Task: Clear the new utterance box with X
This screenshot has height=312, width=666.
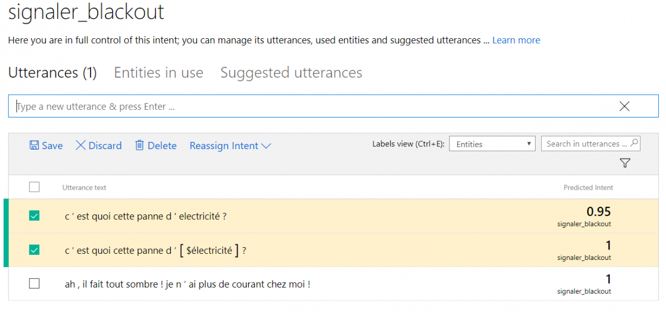Action: click(624, 106)
